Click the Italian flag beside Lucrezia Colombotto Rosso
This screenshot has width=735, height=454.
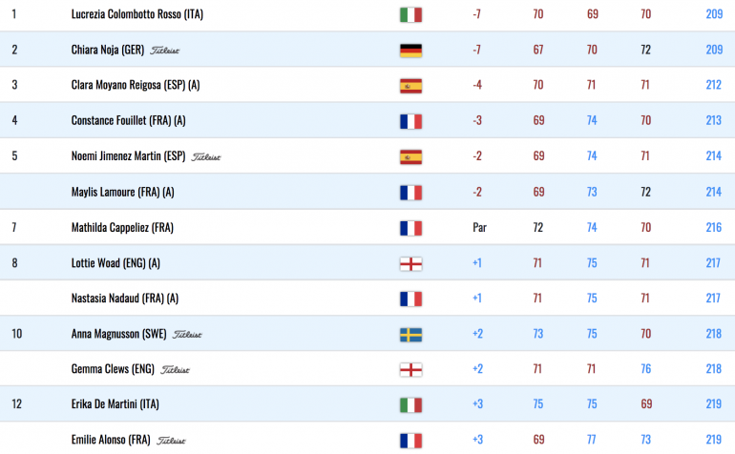(x=410, y=14)
